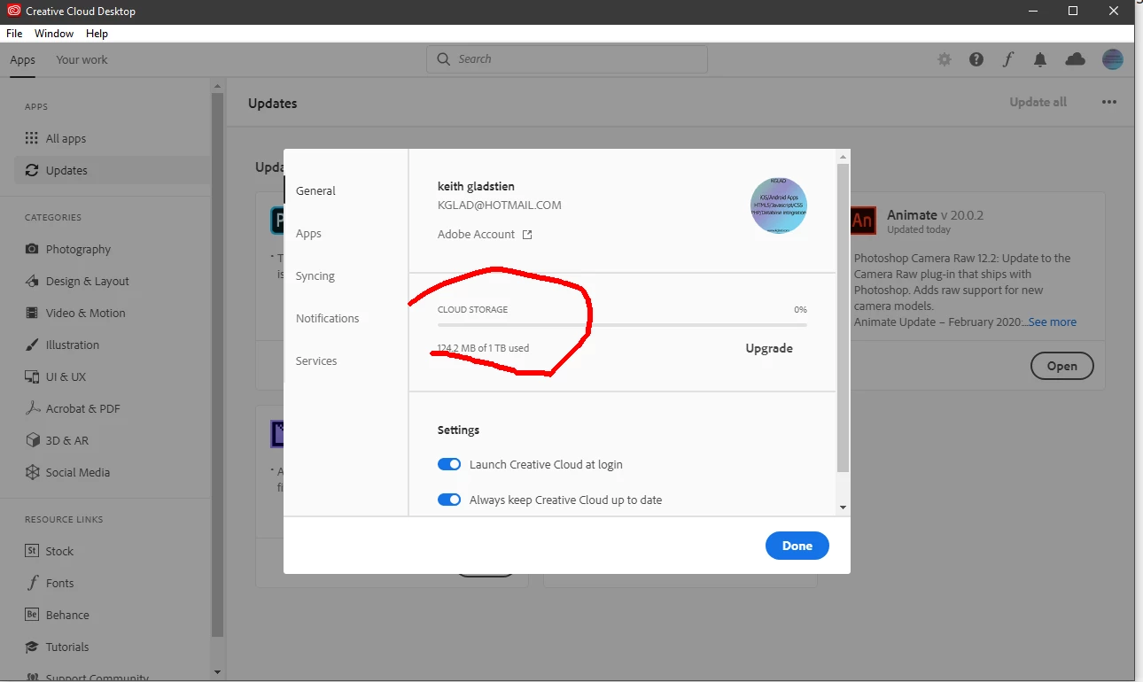Select the Apps preferences tab in dialog
The image size is (1143, 682).
[x=308, y=233]
